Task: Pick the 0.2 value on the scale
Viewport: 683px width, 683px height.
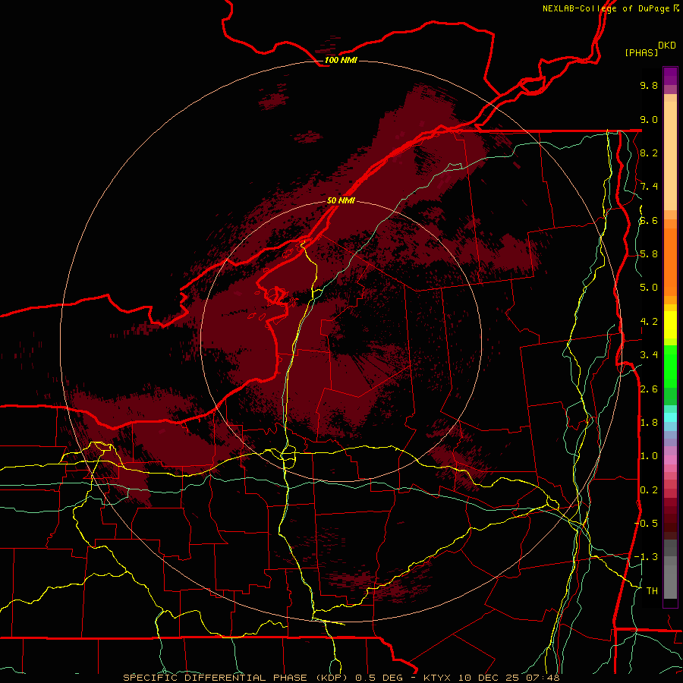Action: tap(649, 490)
